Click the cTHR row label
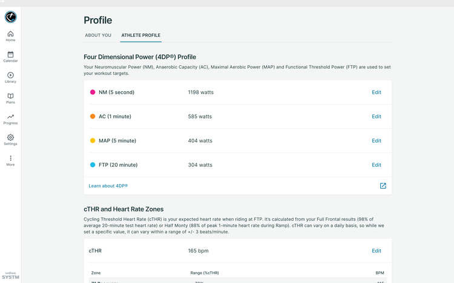The image size is (454, 283). [x=95, y=251]
